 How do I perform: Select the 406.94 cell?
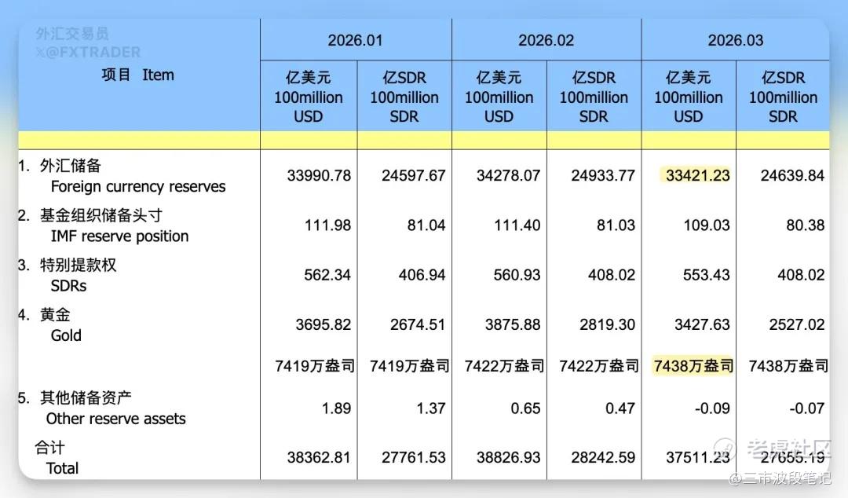[422, 275]
